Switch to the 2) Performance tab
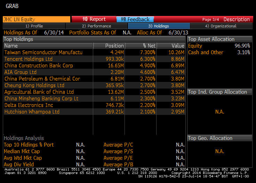The height and width of the screenshot is (183, 256). click(96, 26)
